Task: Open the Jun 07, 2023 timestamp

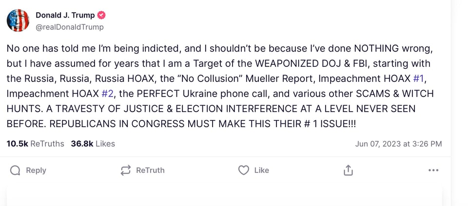Action: (x=398, y=144)
